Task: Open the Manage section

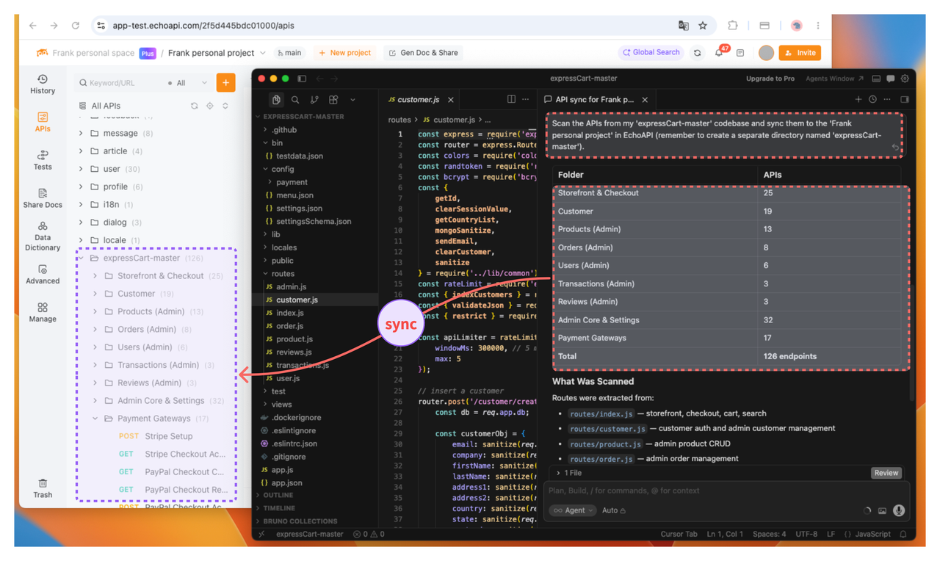Action: point(43,312)
